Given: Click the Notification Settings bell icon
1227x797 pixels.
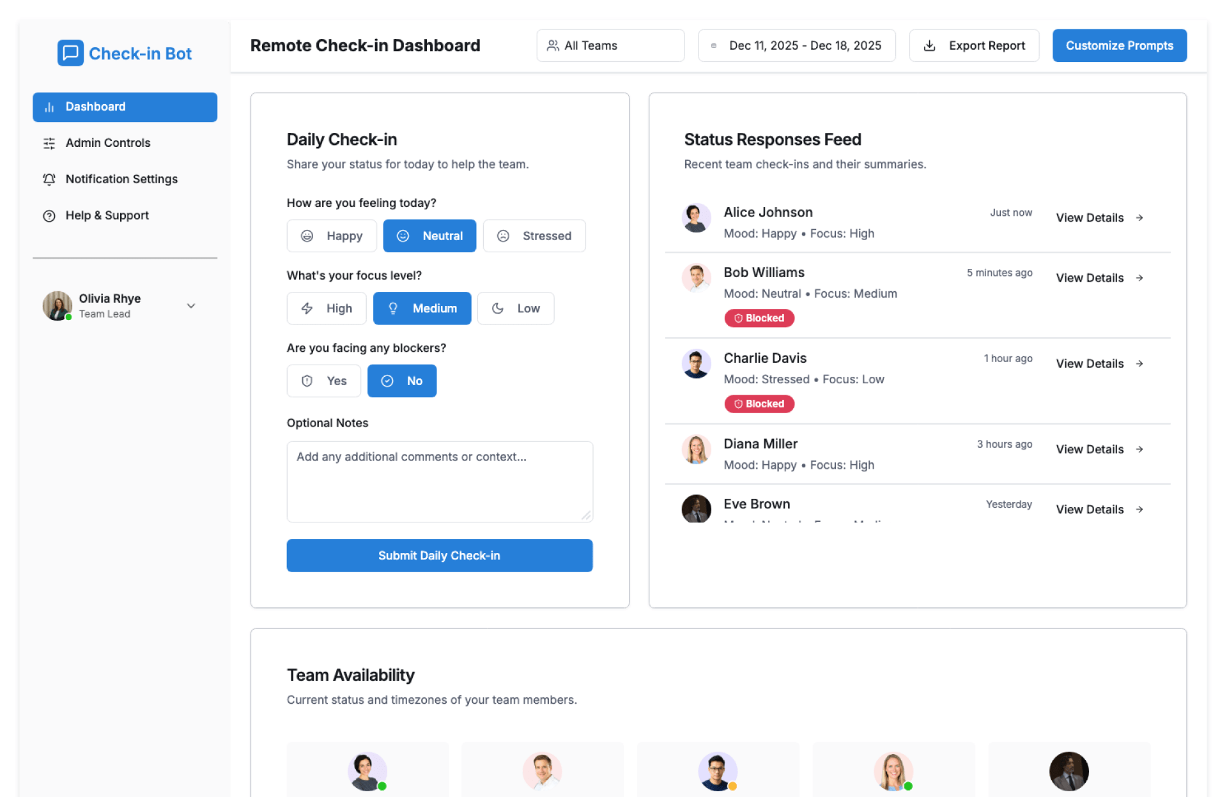Looking at the screenshot, I should 49,179.
